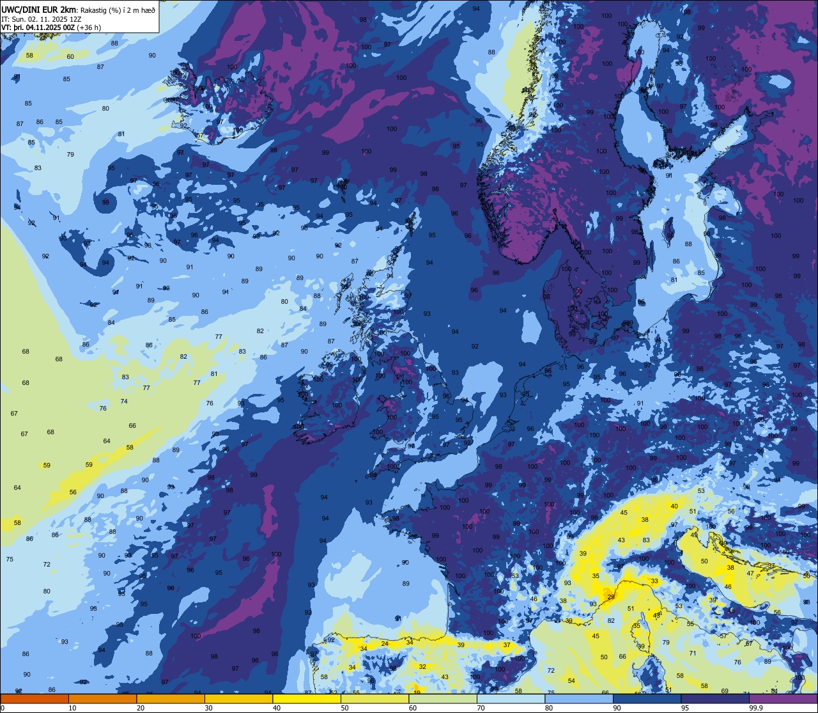The width and height of the screenshot is (818, 713).
Task: Pick the medium blue 90–95 legend color
Action: 647,698
